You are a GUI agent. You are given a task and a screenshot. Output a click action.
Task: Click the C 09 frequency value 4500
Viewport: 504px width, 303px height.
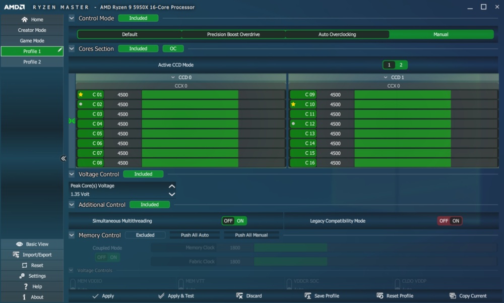pos(335,95)
